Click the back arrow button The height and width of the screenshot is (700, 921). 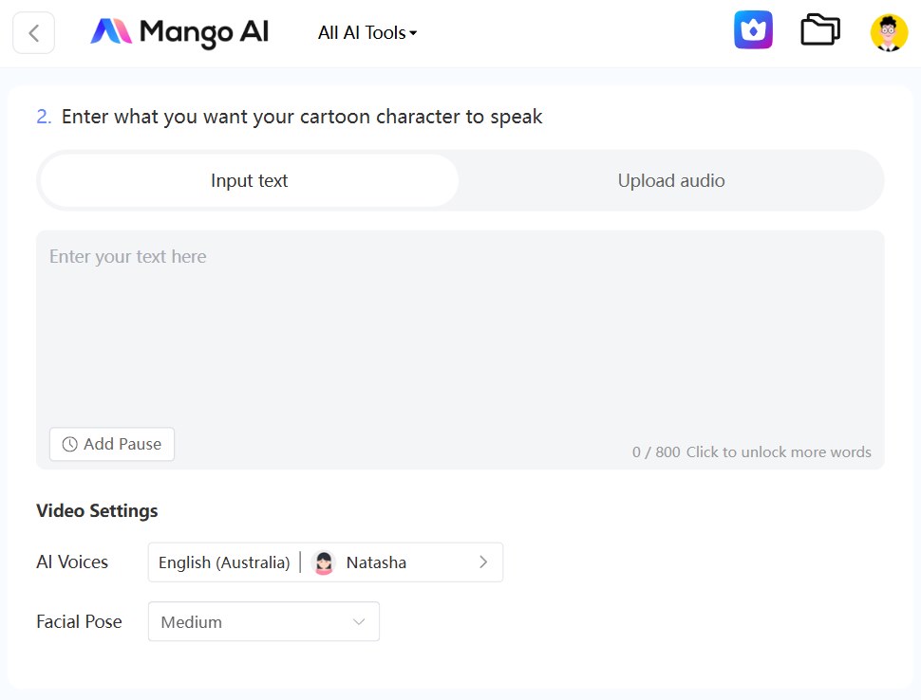[33, 33]
